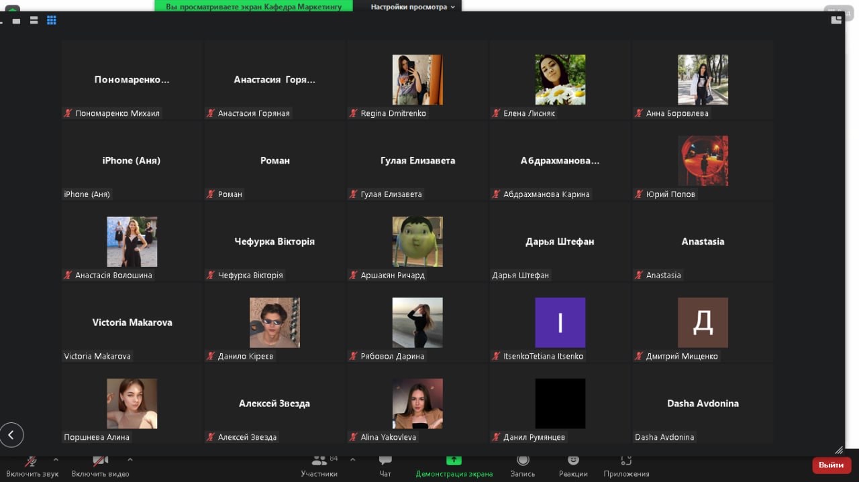Select Alina Yakovleva's profile photo

(x=417, y=404)
